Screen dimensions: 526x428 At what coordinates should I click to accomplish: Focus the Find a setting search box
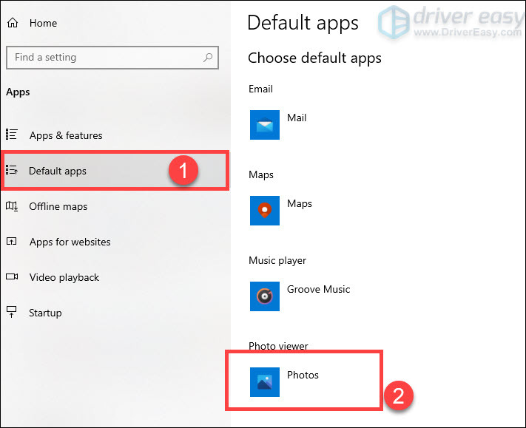(x=112, y=58)
